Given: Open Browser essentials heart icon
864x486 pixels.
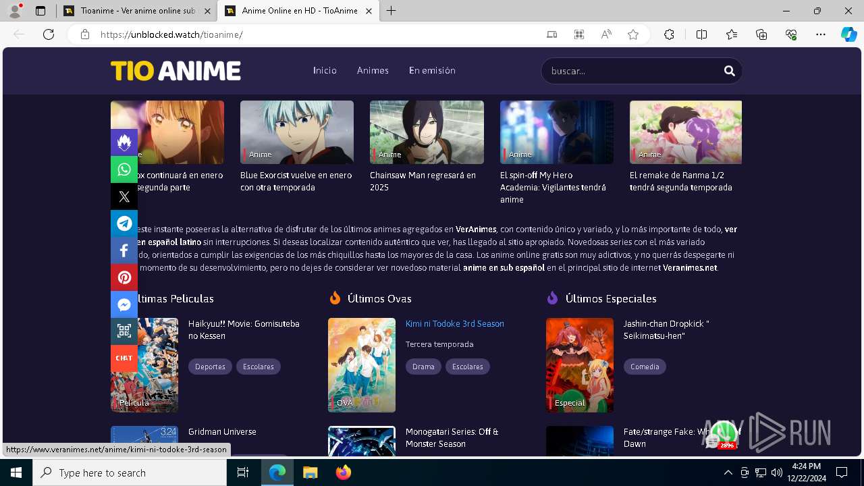Looking at the screenshot, I should [x=791, y=34].
